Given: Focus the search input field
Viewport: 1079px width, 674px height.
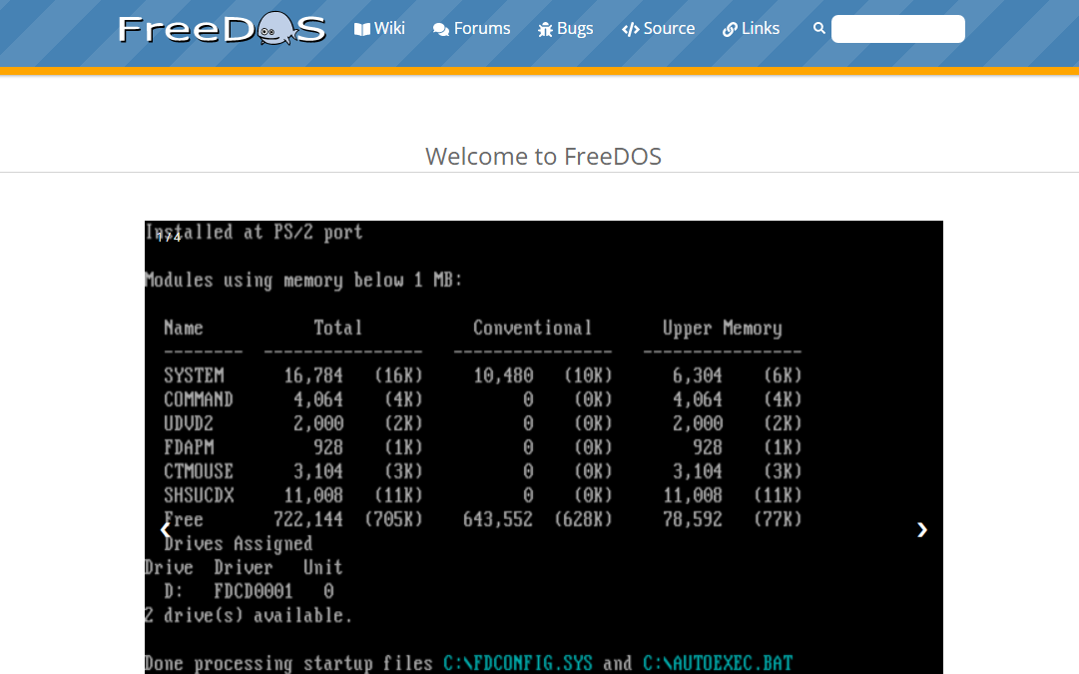Looking at the screenshot, I should (x=898, y=29).
